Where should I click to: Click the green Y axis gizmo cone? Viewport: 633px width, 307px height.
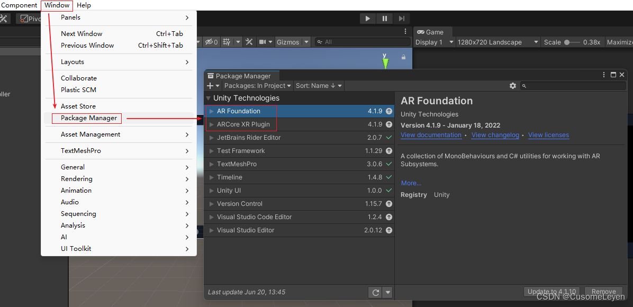385,64
